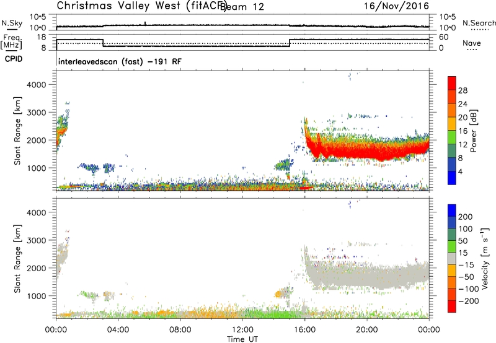
Task: Click the 'N.Search' legend label
Action: pyautogui.click(x=479, y=23)
